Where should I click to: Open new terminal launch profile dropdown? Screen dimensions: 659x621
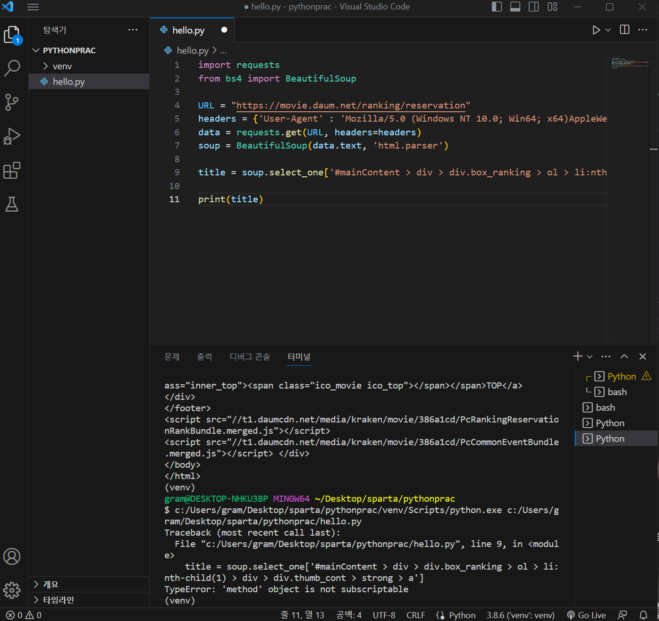point(590,356)
